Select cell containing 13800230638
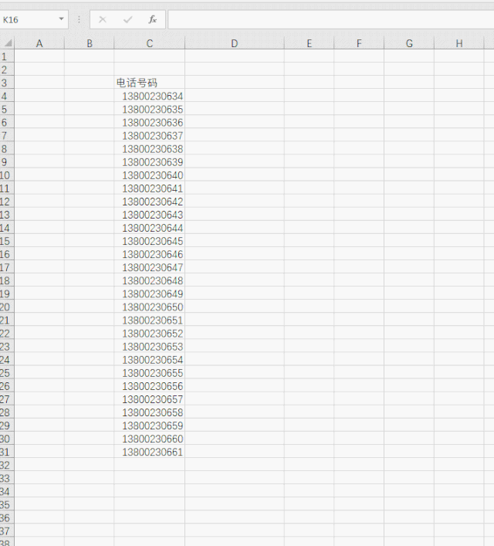Image resolution: width=494 pixels, height=546 pixels. click(149, 149)
